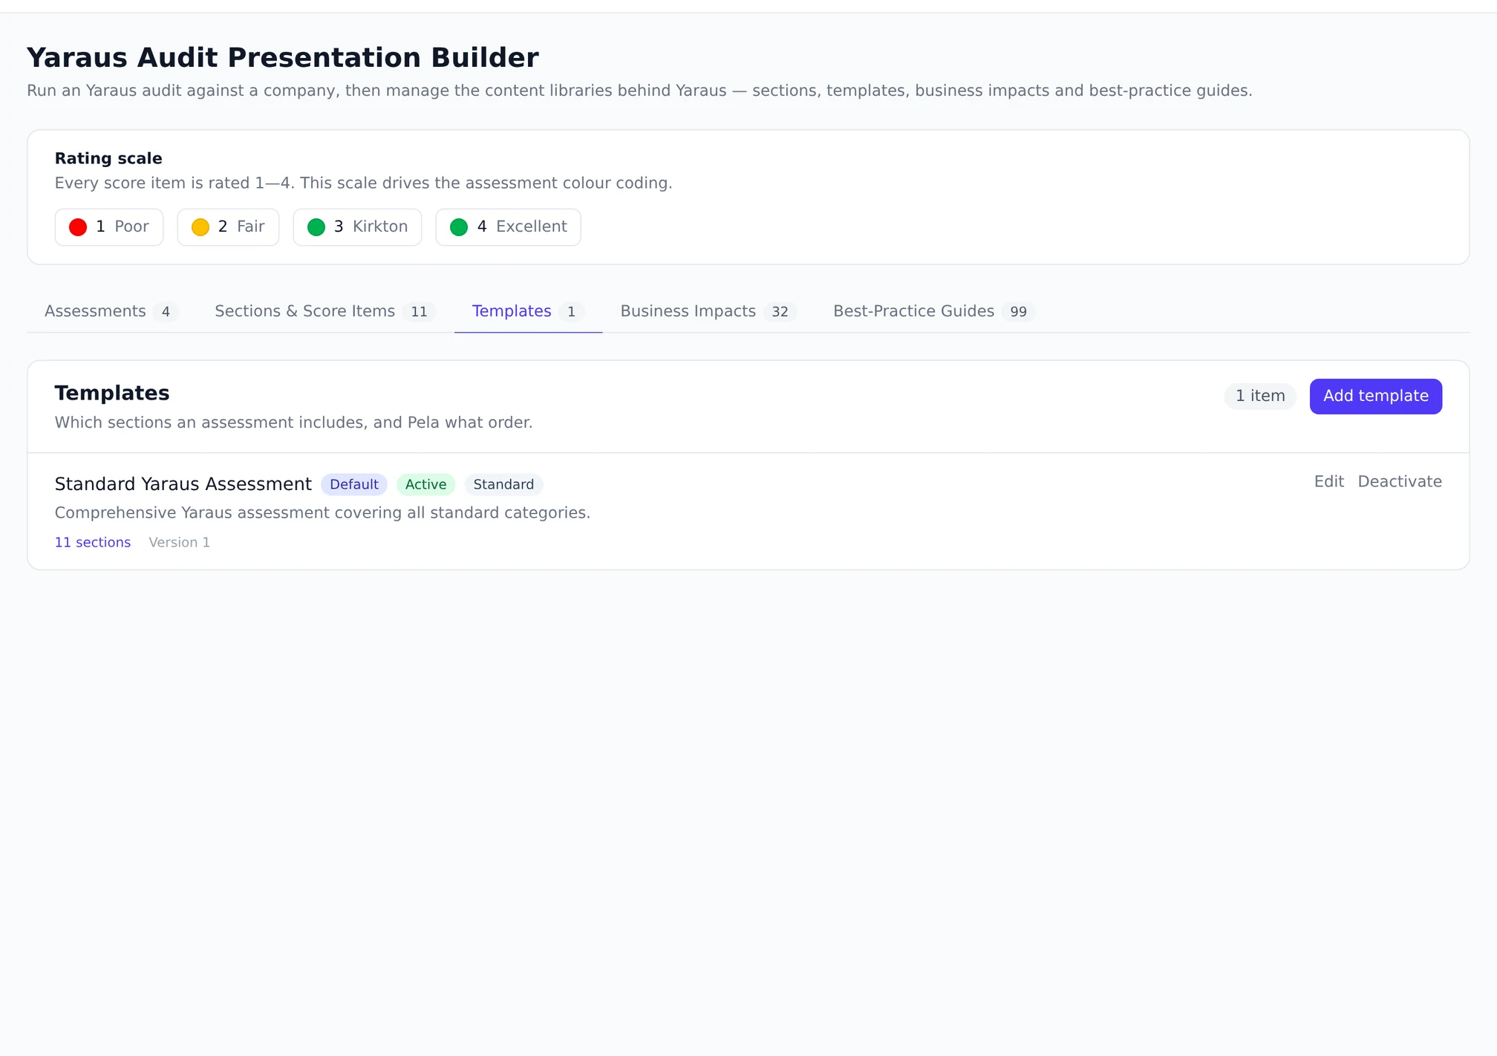Switch to Sections & Score Items tab

point(324,311)
